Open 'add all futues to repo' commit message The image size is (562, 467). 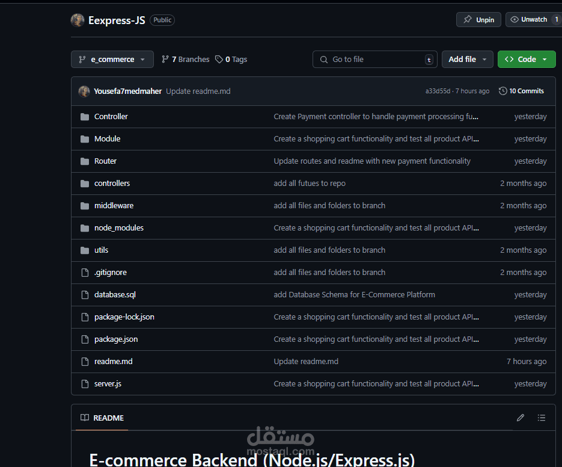coord(310,184)
